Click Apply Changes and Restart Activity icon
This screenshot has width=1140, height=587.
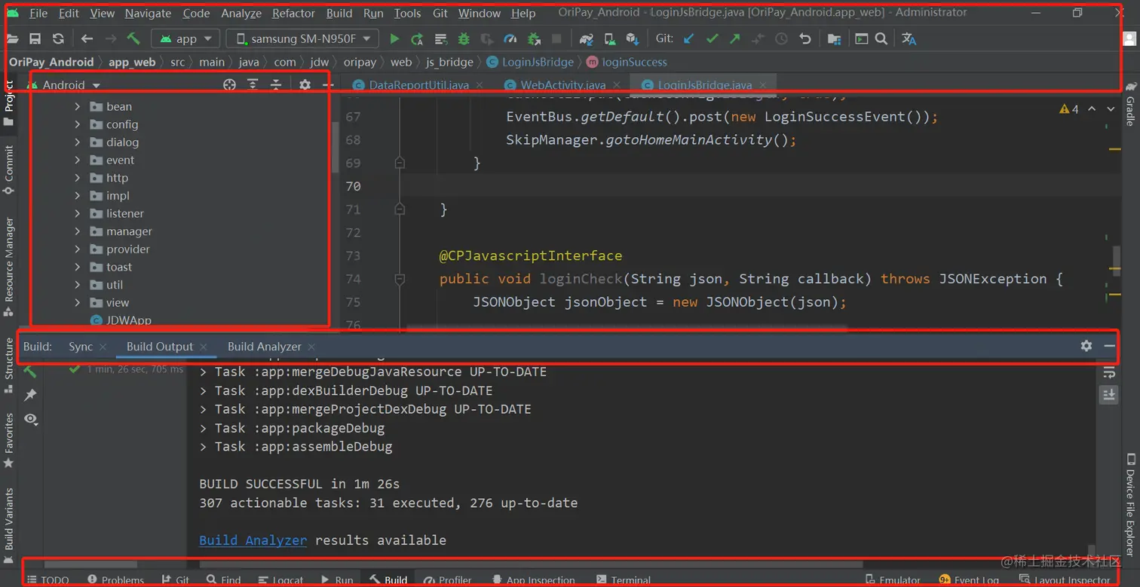pyautogui.click(x=417, y=38)
